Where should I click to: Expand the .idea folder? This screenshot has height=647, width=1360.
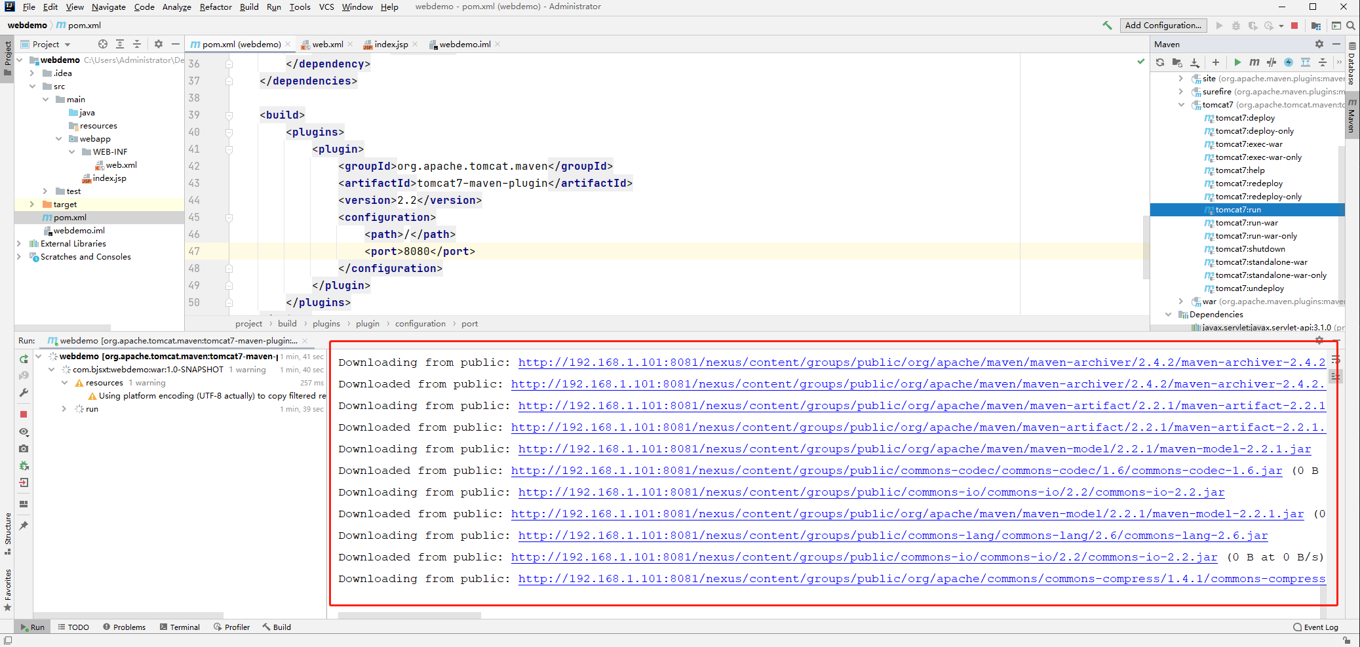(32, 73)
